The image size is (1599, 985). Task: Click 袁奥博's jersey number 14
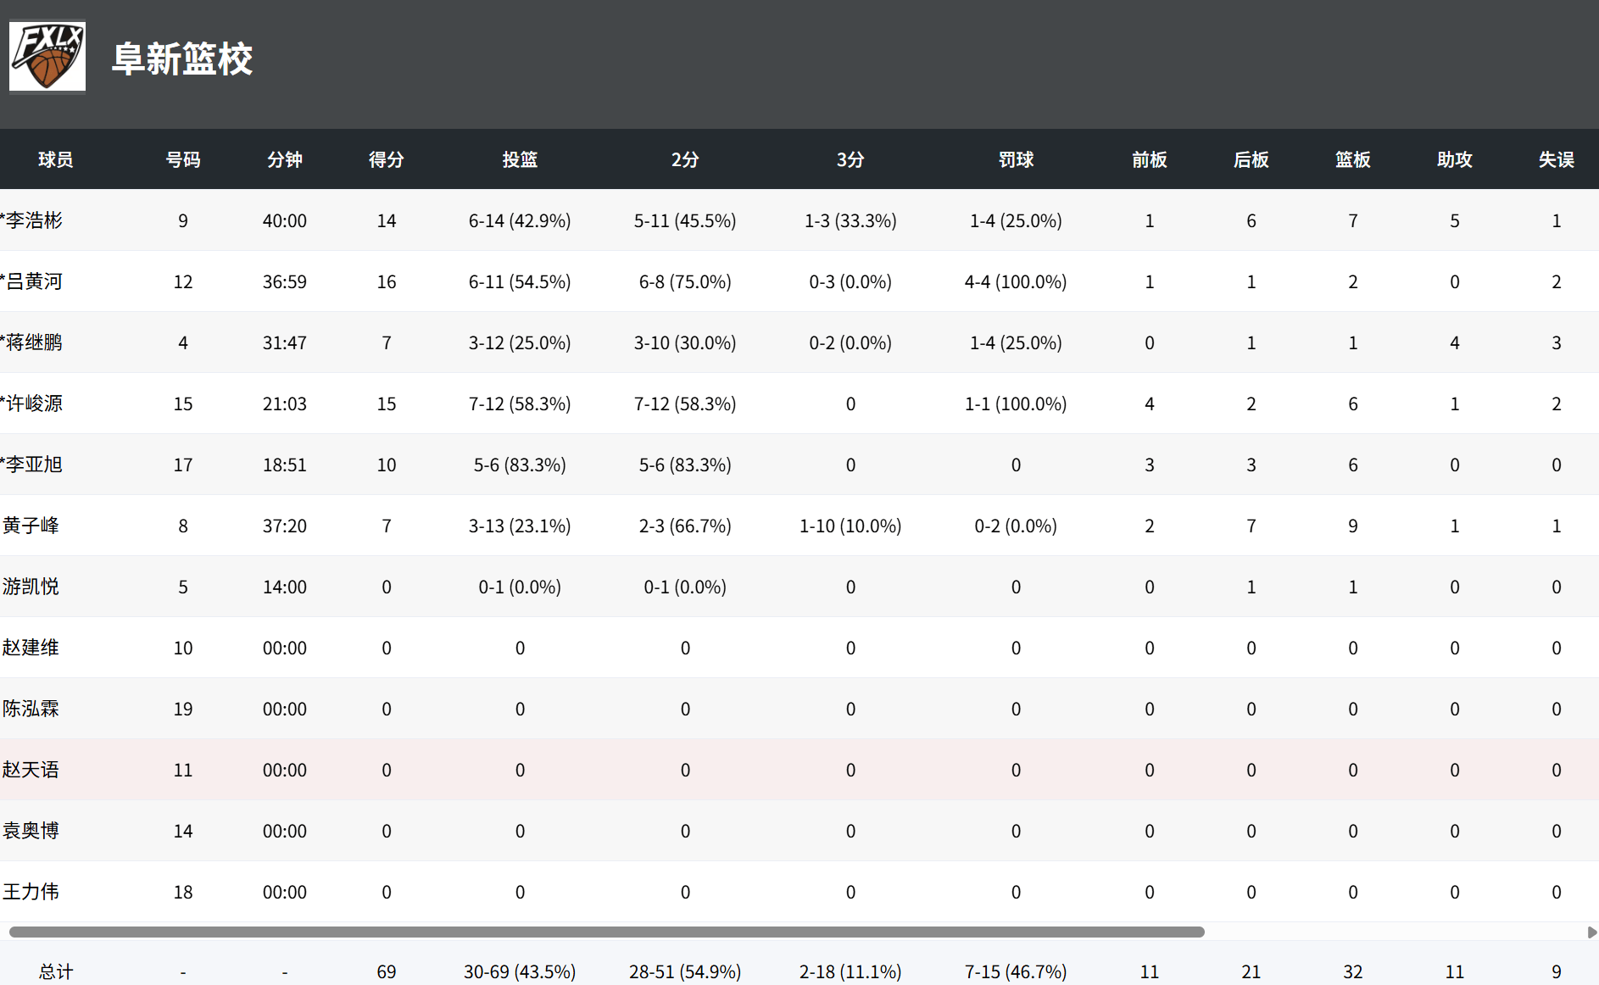click(183, 832)
